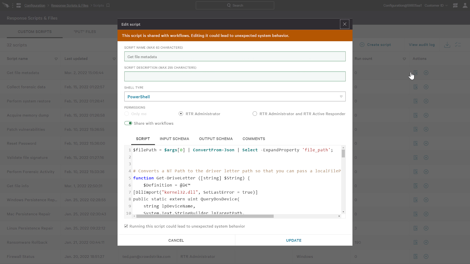Screen dimensions: 470x264
Task: Go to Configuration breadcrumb link
Action: click(35, 5)
